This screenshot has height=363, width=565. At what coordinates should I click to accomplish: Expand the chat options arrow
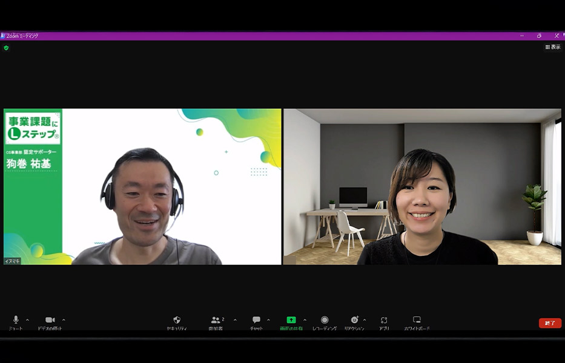[x=268, y=320]
